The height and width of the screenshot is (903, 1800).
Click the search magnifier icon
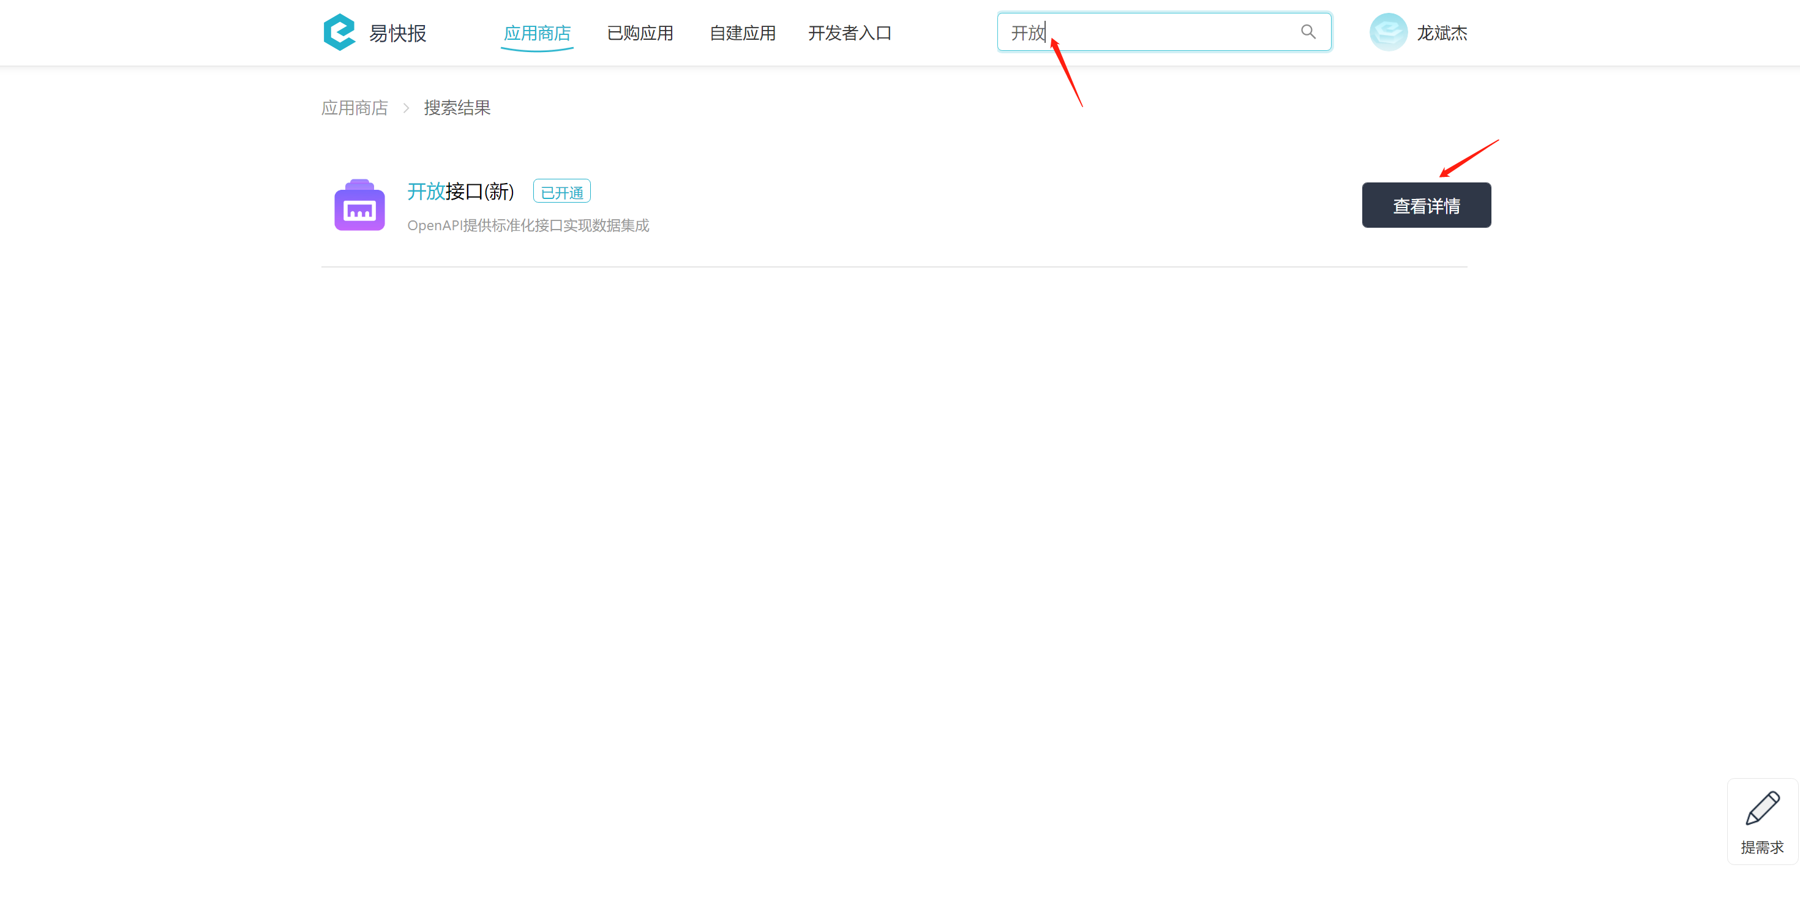click(1308, 31)
